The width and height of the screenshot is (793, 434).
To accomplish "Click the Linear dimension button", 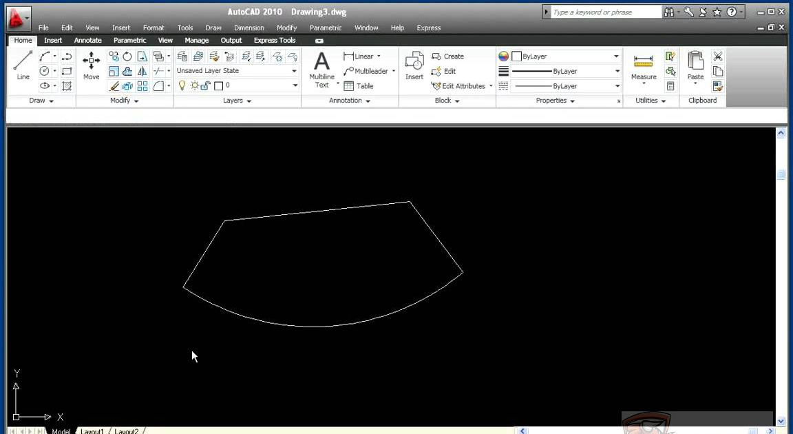I will tap(358, 56).
